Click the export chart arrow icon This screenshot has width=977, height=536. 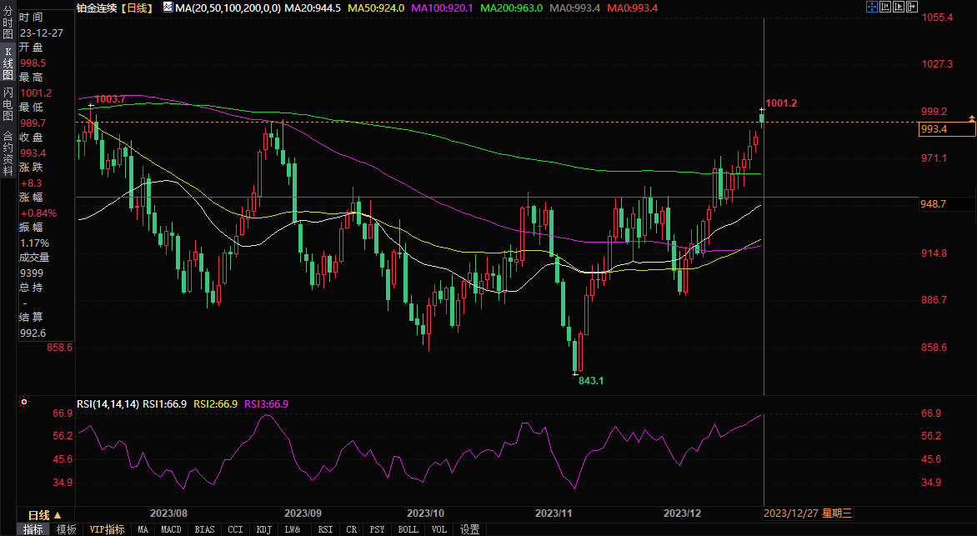(x=912, y=8)
